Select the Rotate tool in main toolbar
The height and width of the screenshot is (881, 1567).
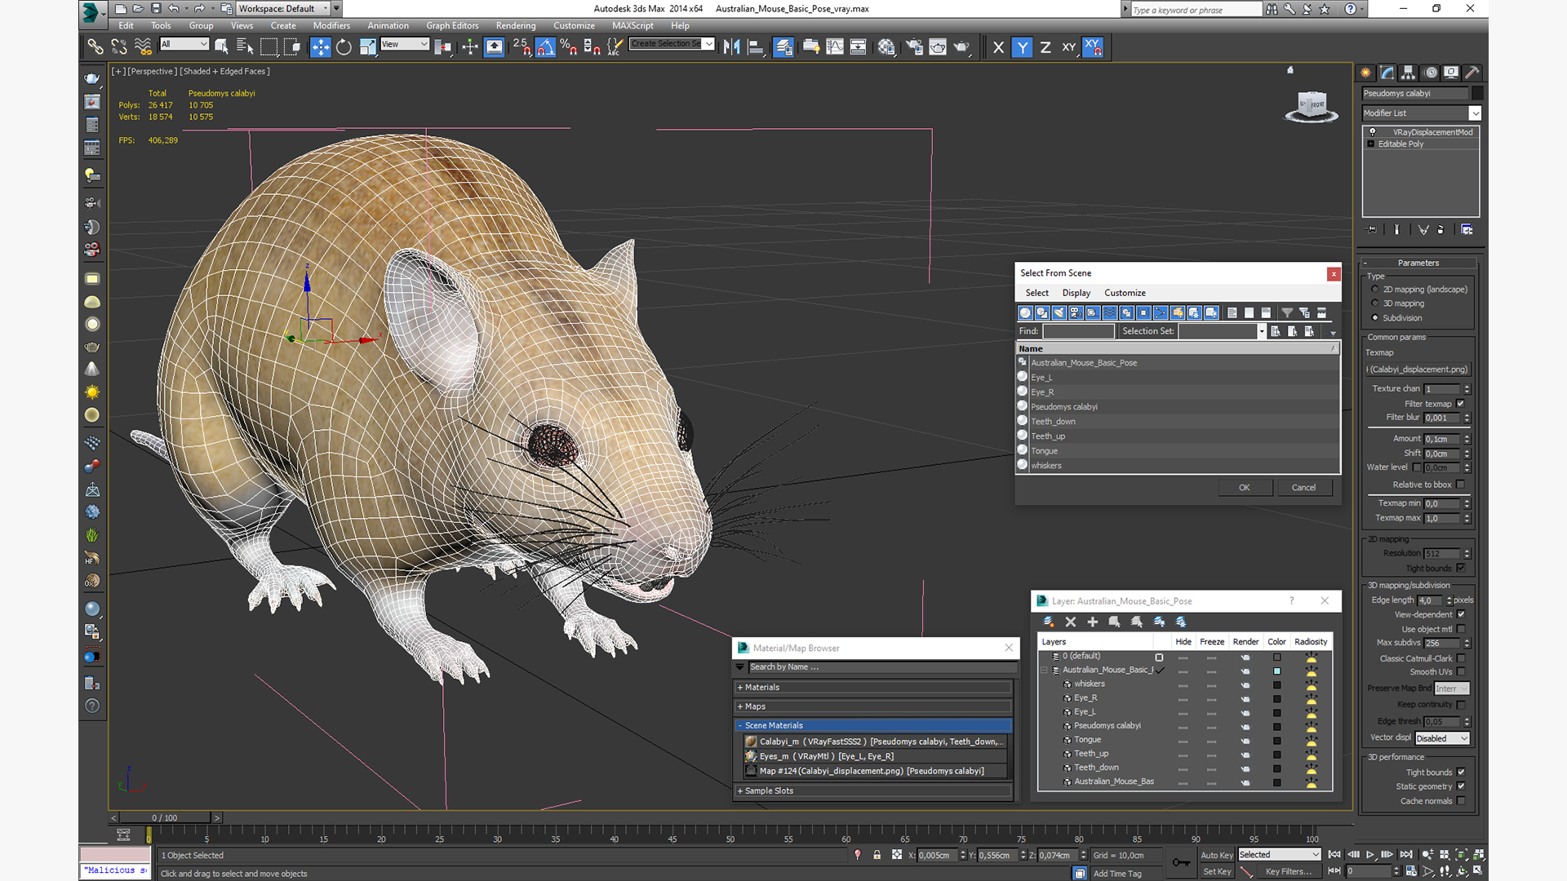pyautogui.click(x=344, y=47)
